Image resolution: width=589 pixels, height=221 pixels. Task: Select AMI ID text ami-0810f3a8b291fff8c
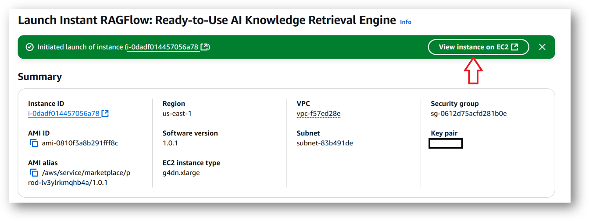click(80, 143)
